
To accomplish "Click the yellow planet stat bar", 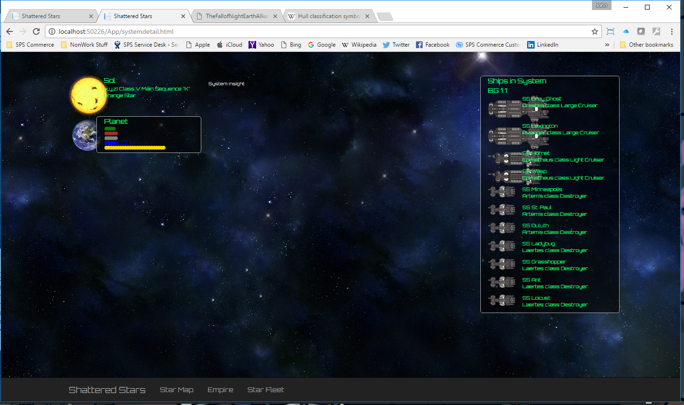I will tap(135, 148).
